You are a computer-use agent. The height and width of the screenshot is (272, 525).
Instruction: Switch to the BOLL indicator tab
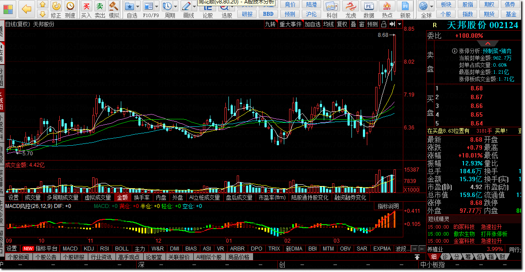pyautogui.click(x=122, y=249)
